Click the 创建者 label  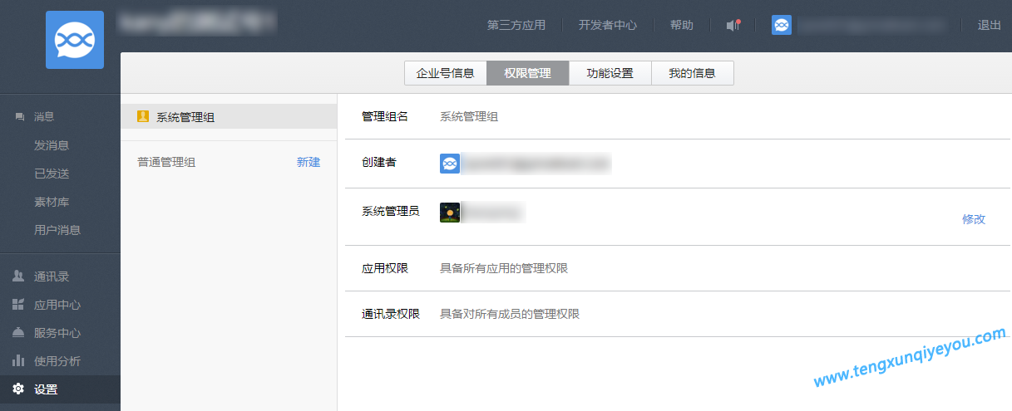[379, 162]
